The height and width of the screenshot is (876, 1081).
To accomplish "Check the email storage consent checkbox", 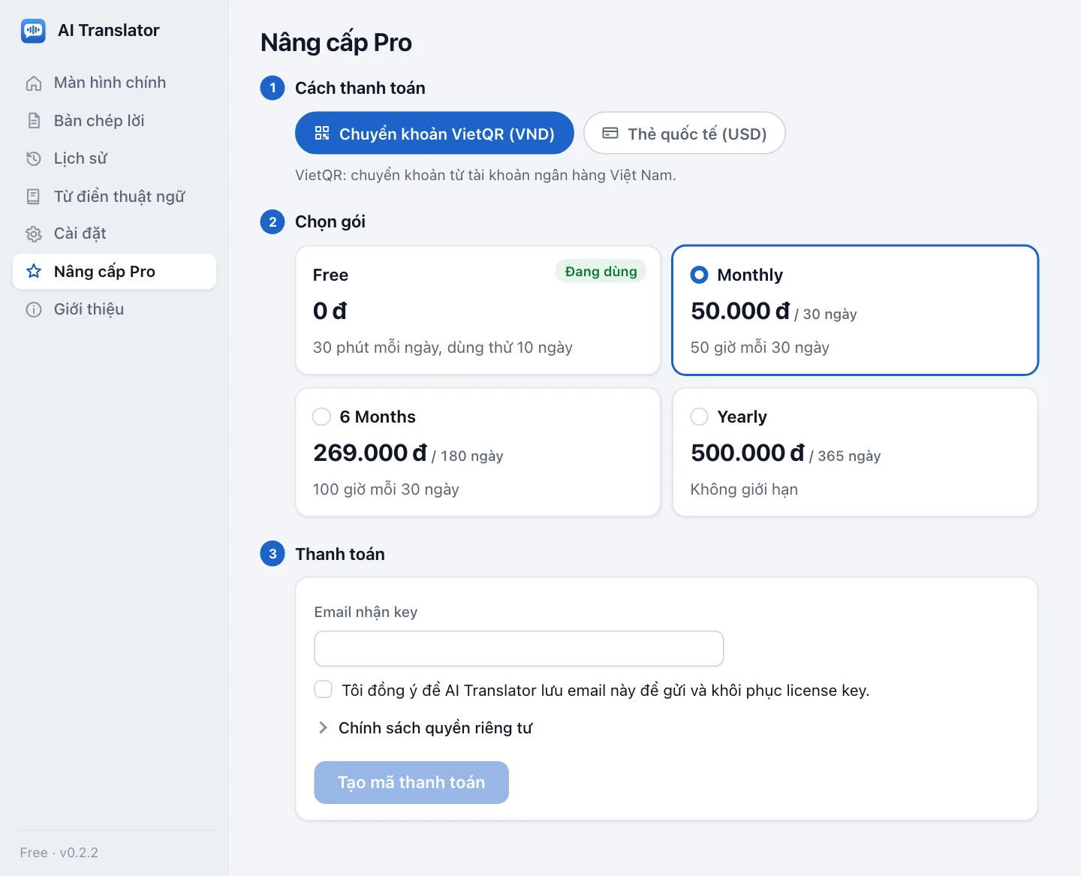I will (324, 689).
